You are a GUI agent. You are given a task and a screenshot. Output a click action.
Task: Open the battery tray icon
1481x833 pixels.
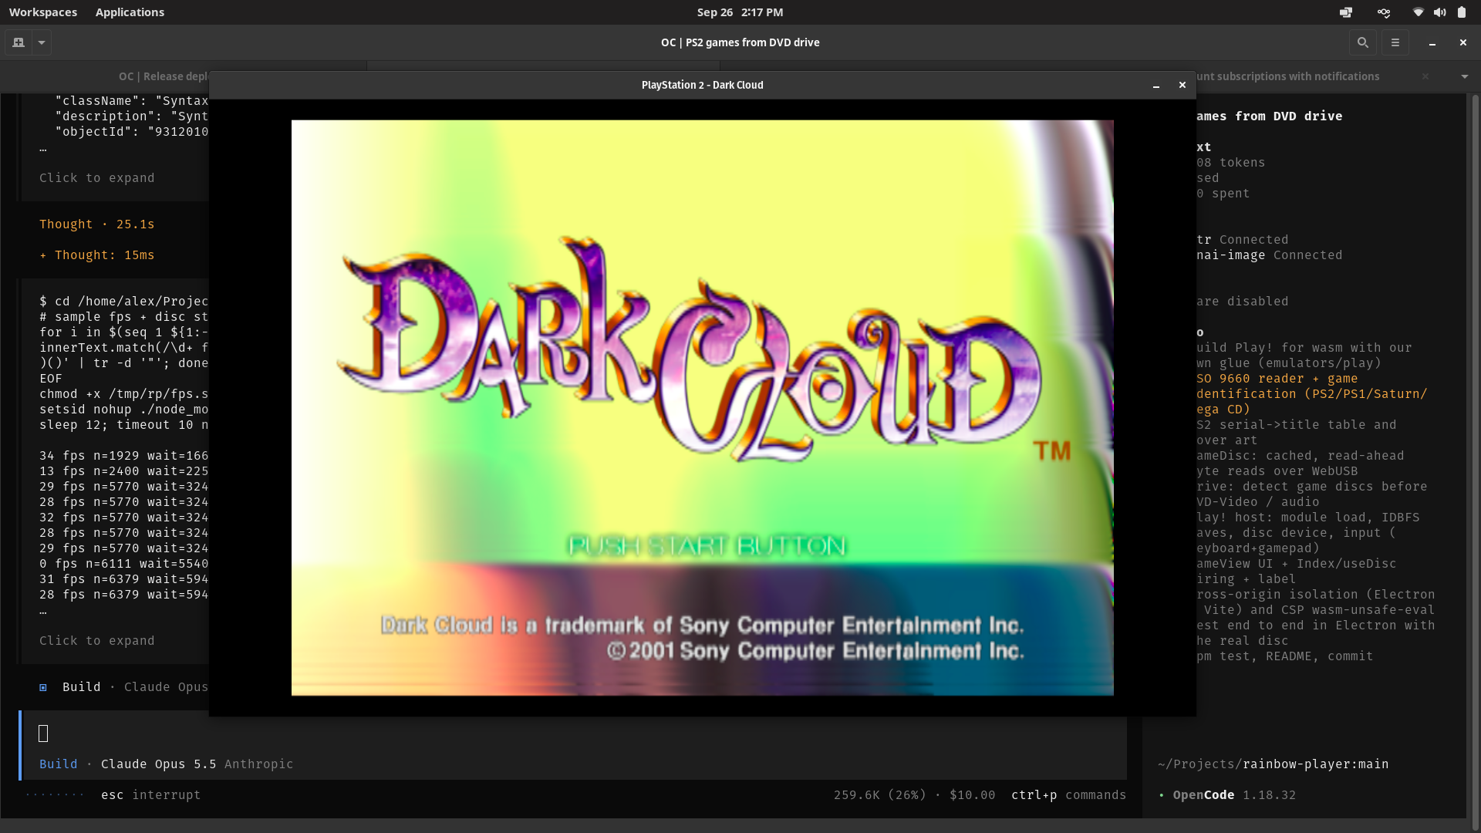(1462, 12)
